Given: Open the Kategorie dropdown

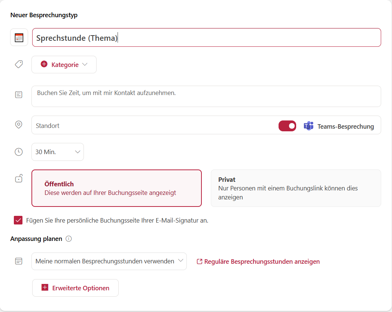Looking at the screenshot, I should [64, 65].
